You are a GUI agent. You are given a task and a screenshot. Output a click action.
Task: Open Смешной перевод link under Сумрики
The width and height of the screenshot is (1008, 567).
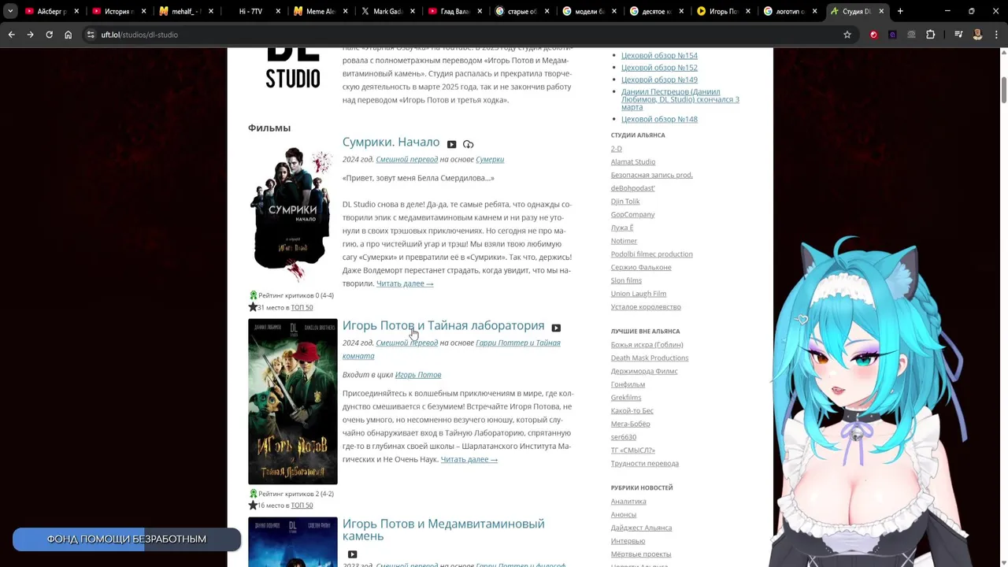coord(406,159)
